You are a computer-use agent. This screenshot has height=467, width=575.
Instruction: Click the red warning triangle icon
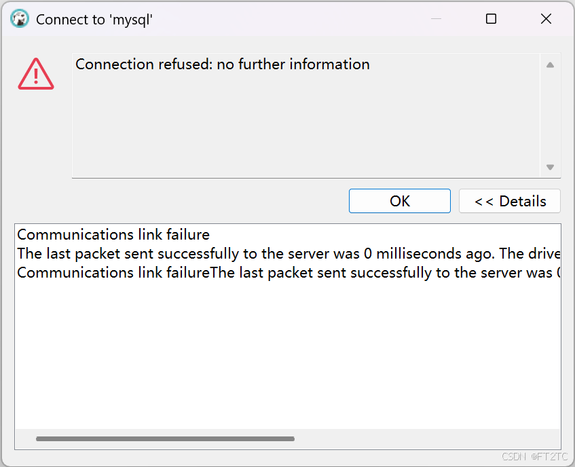(35, 73)
